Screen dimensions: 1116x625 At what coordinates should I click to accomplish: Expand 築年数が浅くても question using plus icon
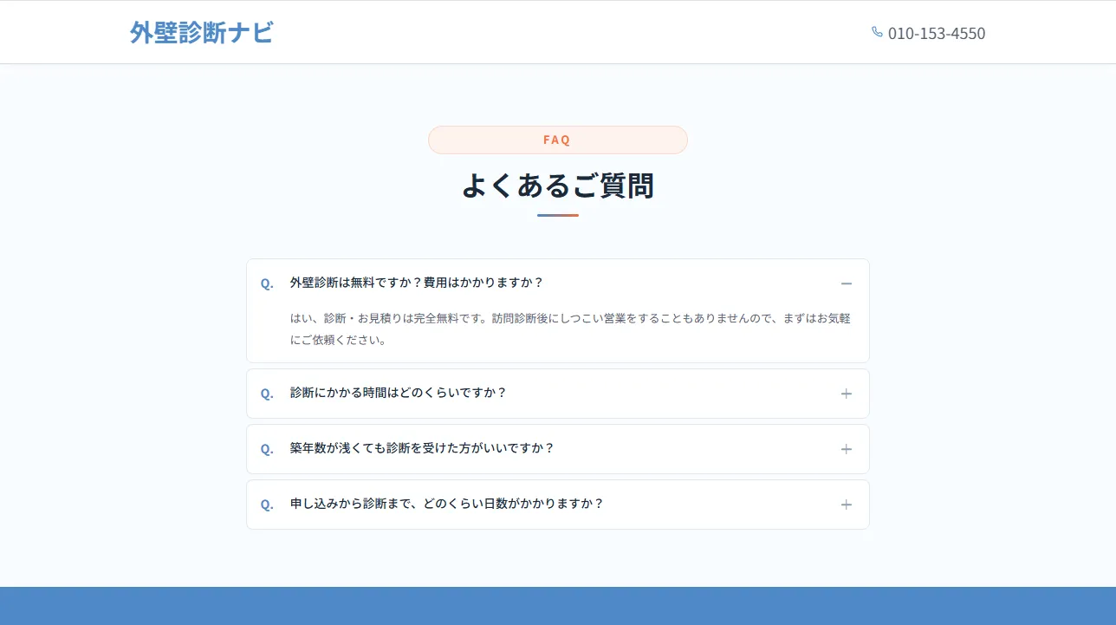pos(847,449)
